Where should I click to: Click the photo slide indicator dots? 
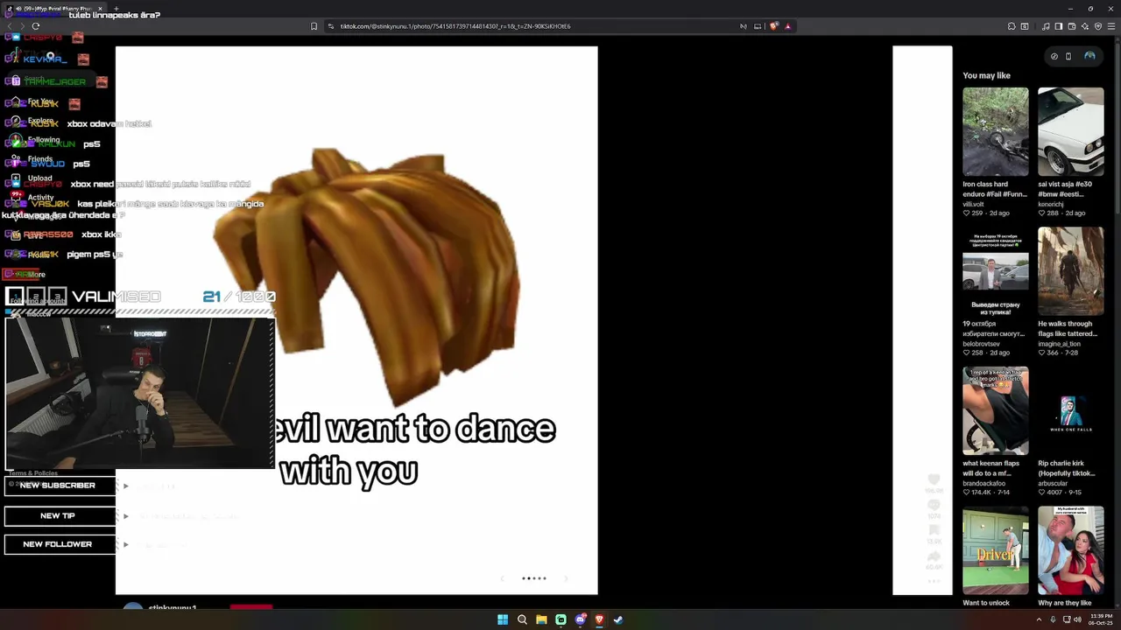534,578
